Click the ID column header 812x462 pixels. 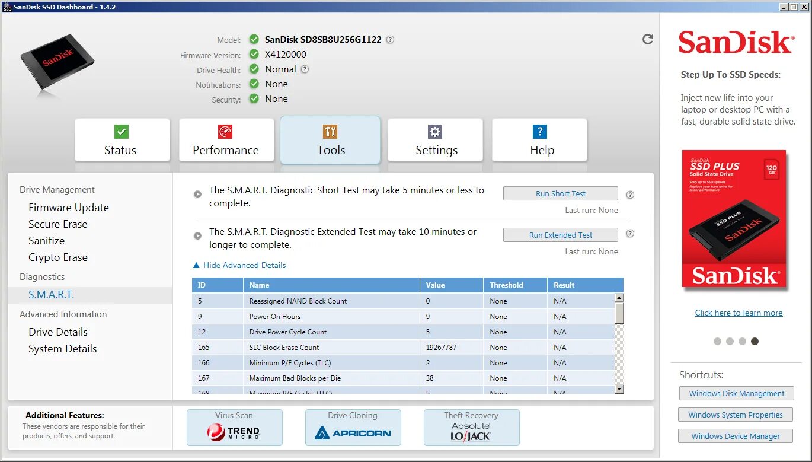coord(218,285)
